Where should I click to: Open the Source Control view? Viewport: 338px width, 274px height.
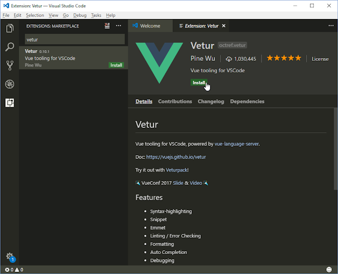[x=10, y=65]
